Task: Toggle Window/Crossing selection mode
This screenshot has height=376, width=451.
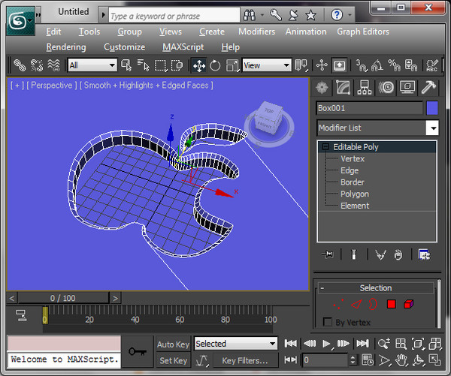Action: click(177, 65)
